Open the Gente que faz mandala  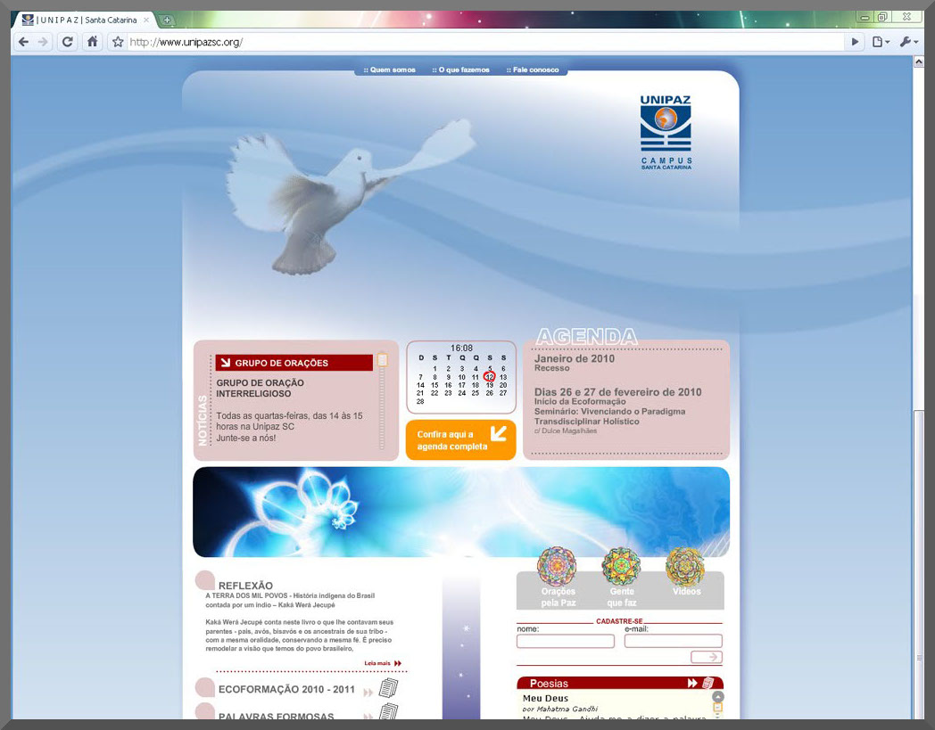pos(621,567)
